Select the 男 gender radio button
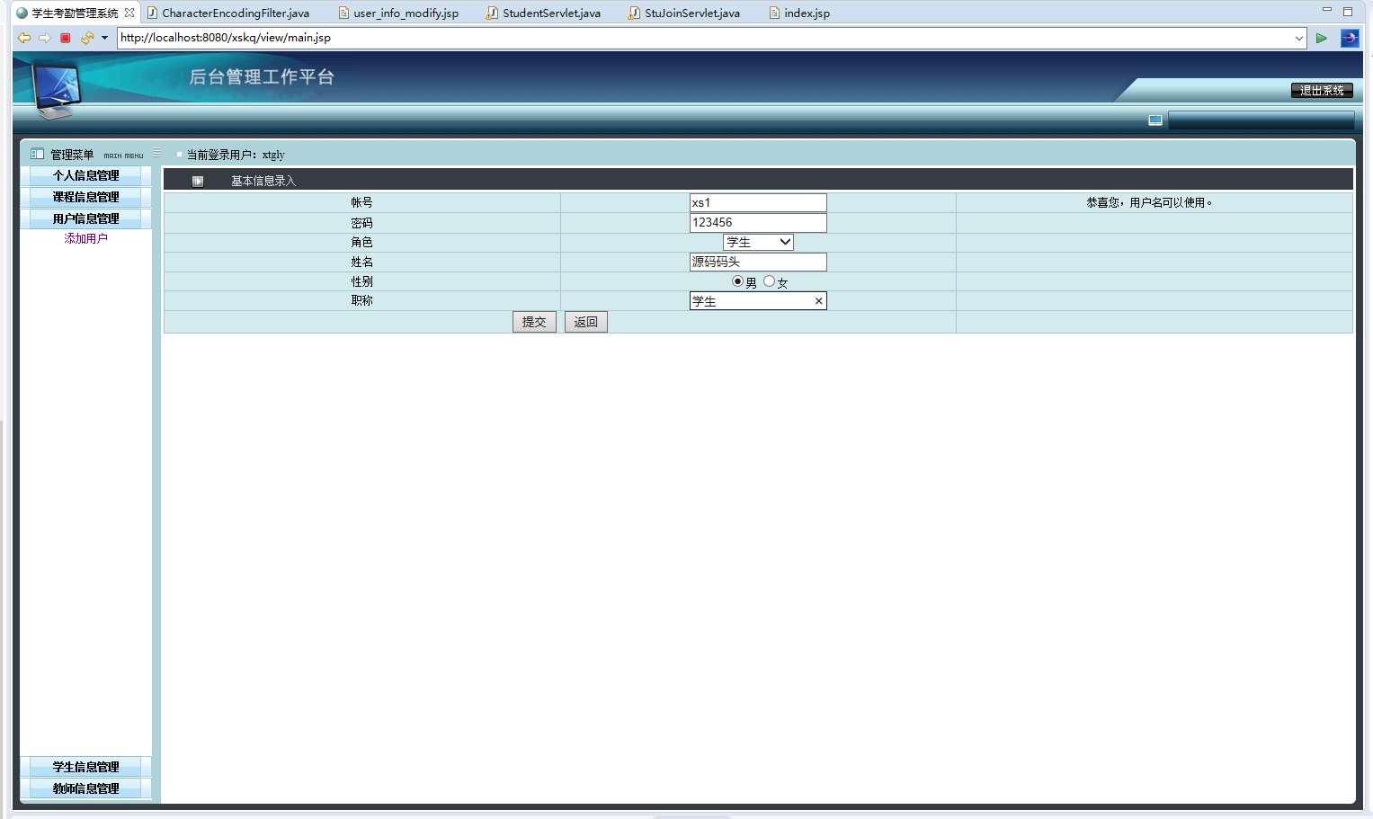The width and height of the screenshot is (1373, 819). pyautogui.click(x=738, y=281)
